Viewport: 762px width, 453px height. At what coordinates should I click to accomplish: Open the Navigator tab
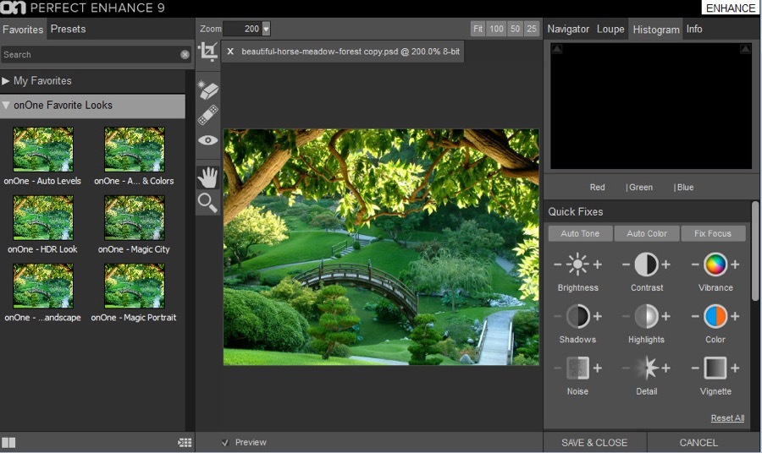(x=568, y=29)
